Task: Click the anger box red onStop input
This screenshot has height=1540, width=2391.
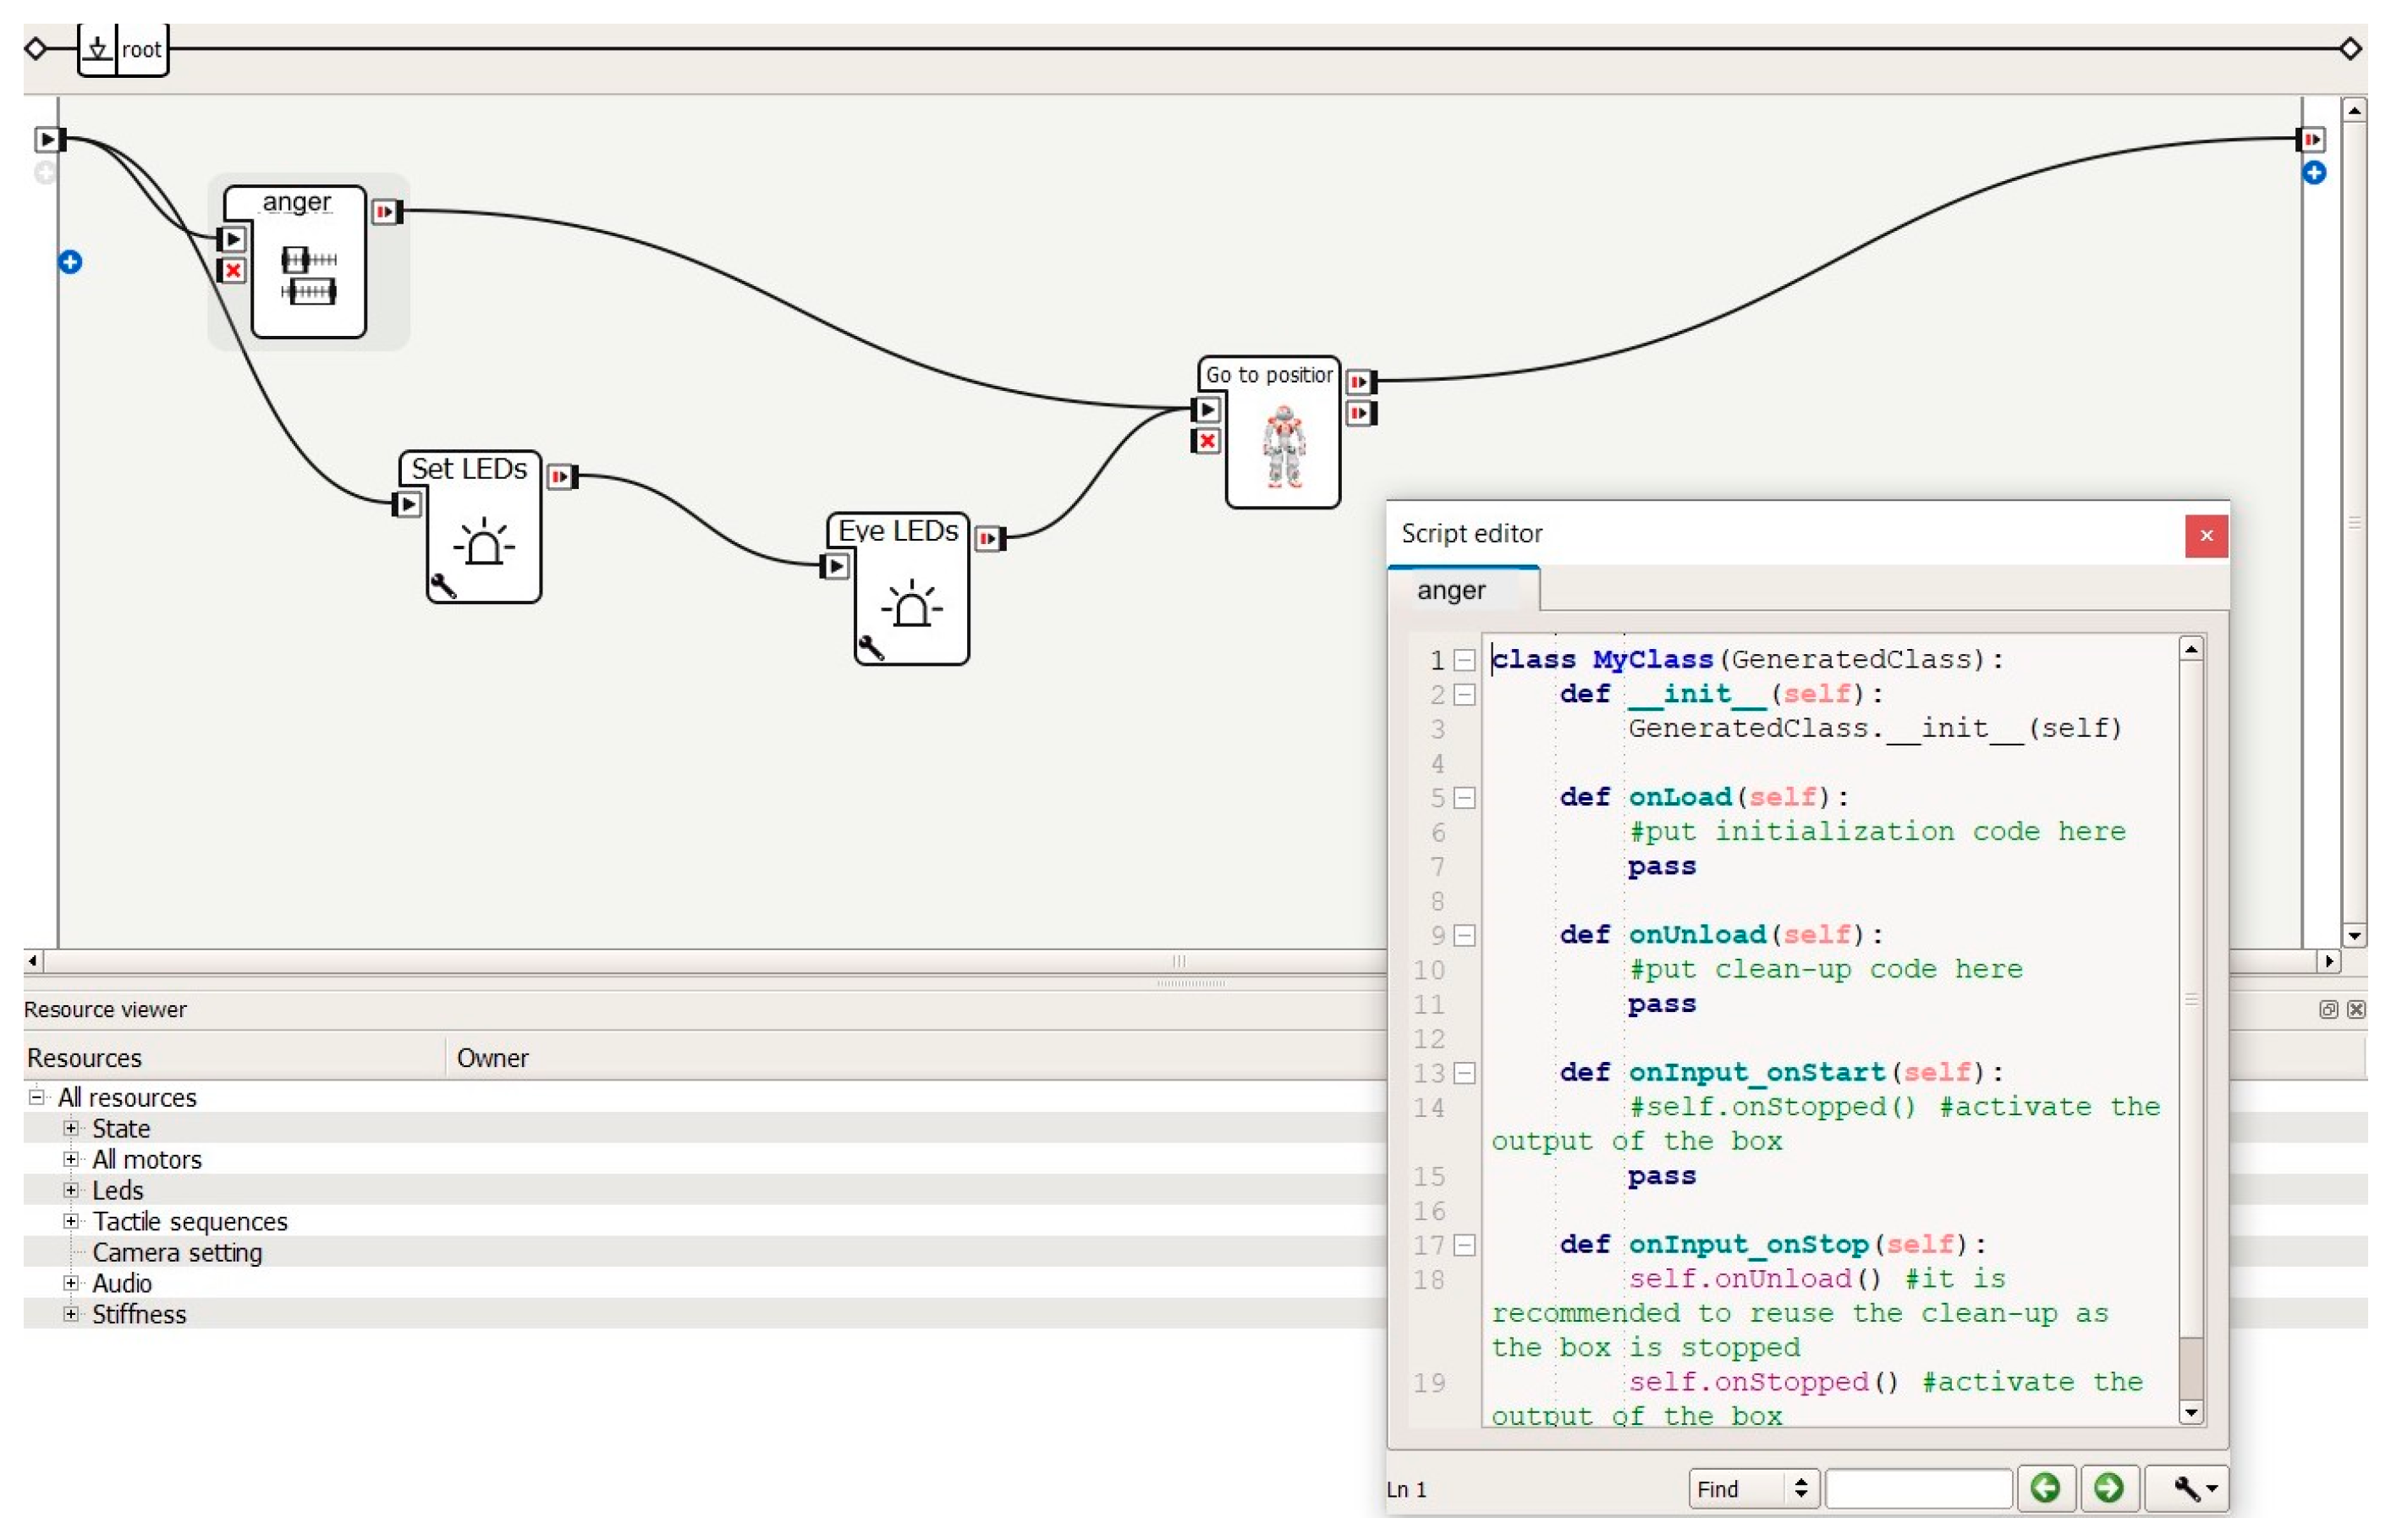Action: point(233,271)
